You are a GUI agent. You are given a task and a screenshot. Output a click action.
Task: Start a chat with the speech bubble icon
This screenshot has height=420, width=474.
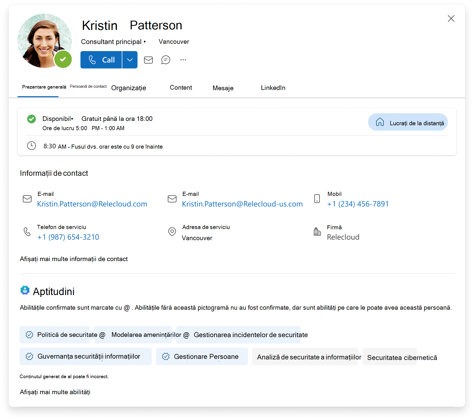click(x=166, y=60)
